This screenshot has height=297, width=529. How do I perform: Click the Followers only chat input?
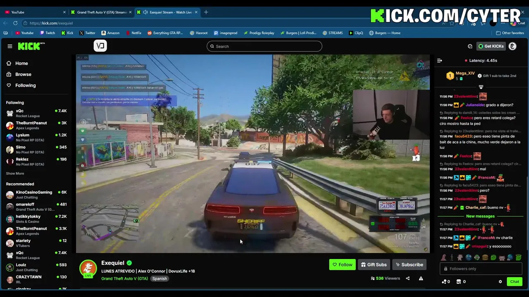pyautogui.click(x=481, y=269)
